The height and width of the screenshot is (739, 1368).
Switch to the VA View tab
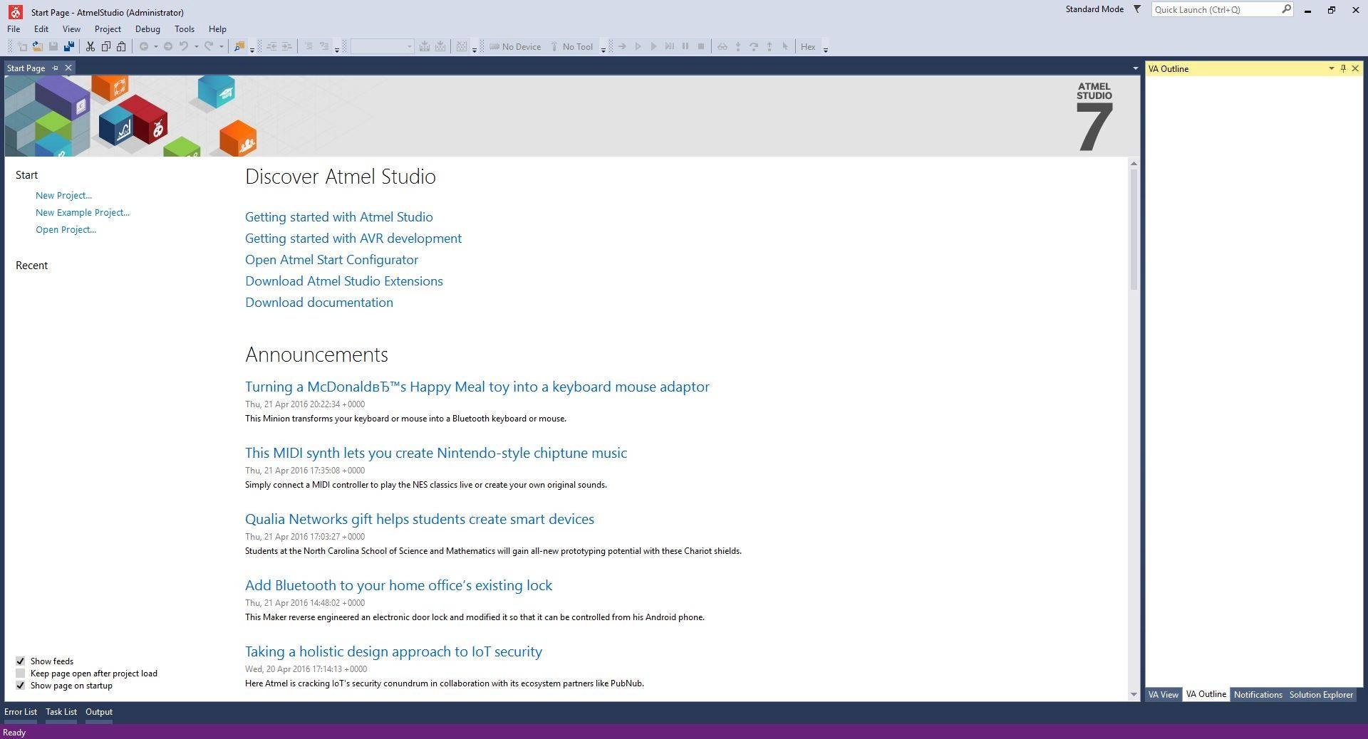click(1163, 694)
